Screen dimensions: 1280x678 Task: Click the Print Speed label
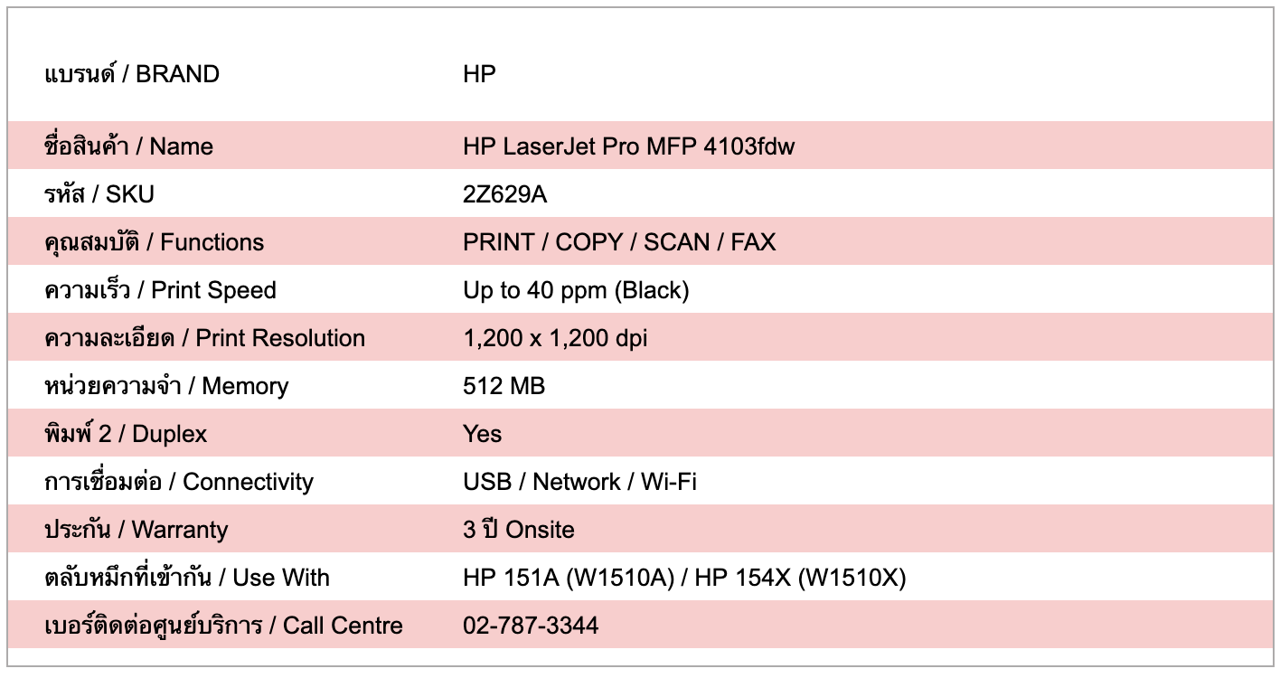click(x=160, y=290)
